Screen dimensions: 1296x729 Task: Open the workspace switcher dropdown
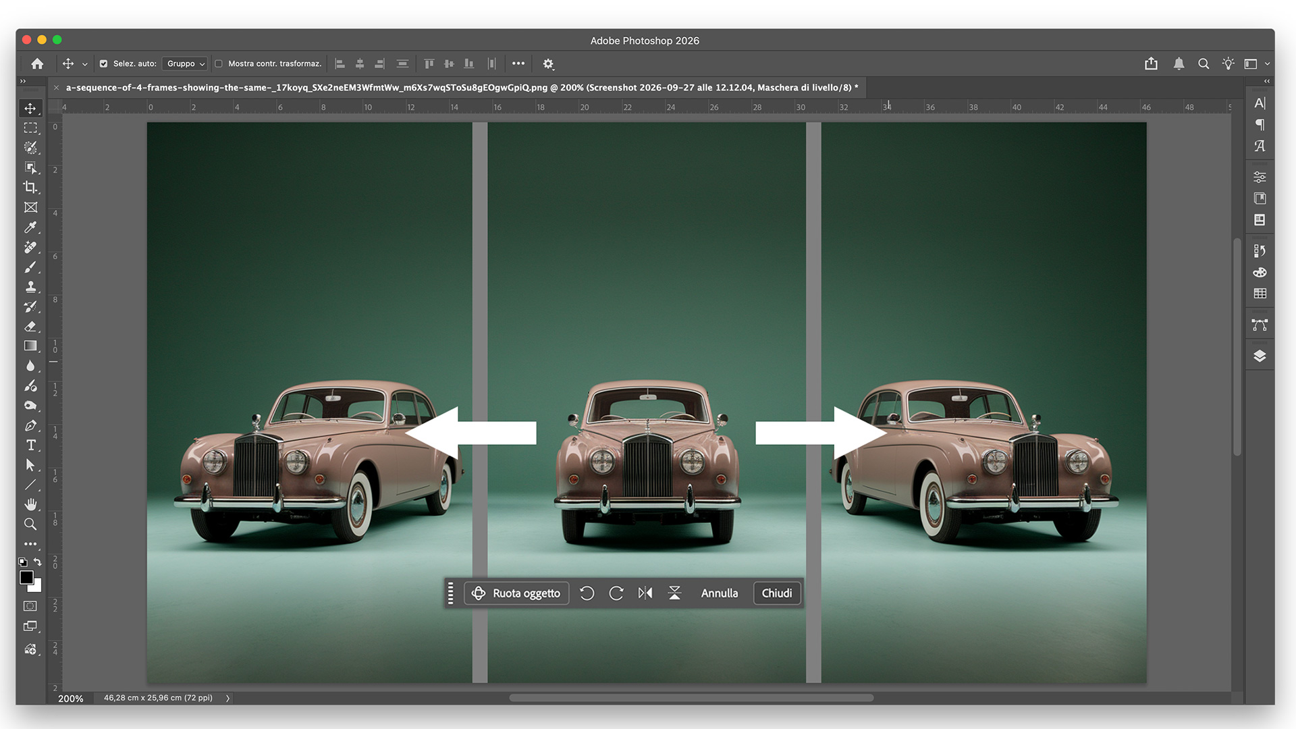[x=1257, y=63]
